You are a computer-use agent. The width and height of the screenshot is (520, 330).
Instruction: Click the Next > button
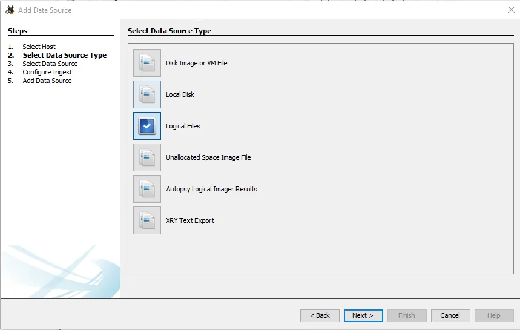point(363,315)
